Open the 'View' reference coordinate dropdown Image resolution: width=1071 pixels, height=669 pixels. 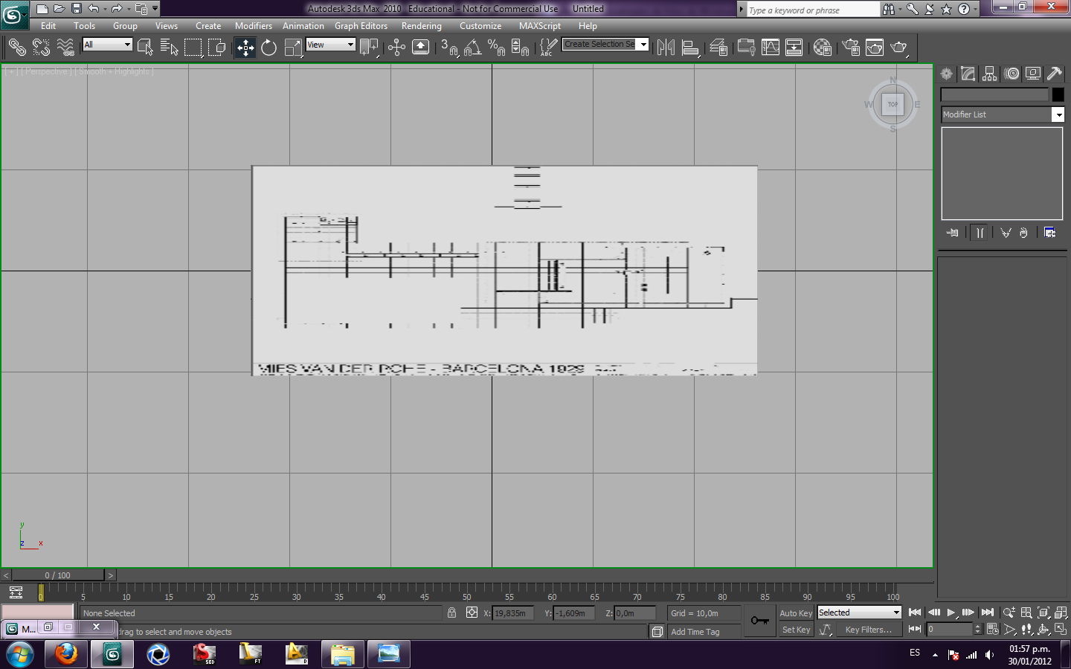click(x=331, y=45)
